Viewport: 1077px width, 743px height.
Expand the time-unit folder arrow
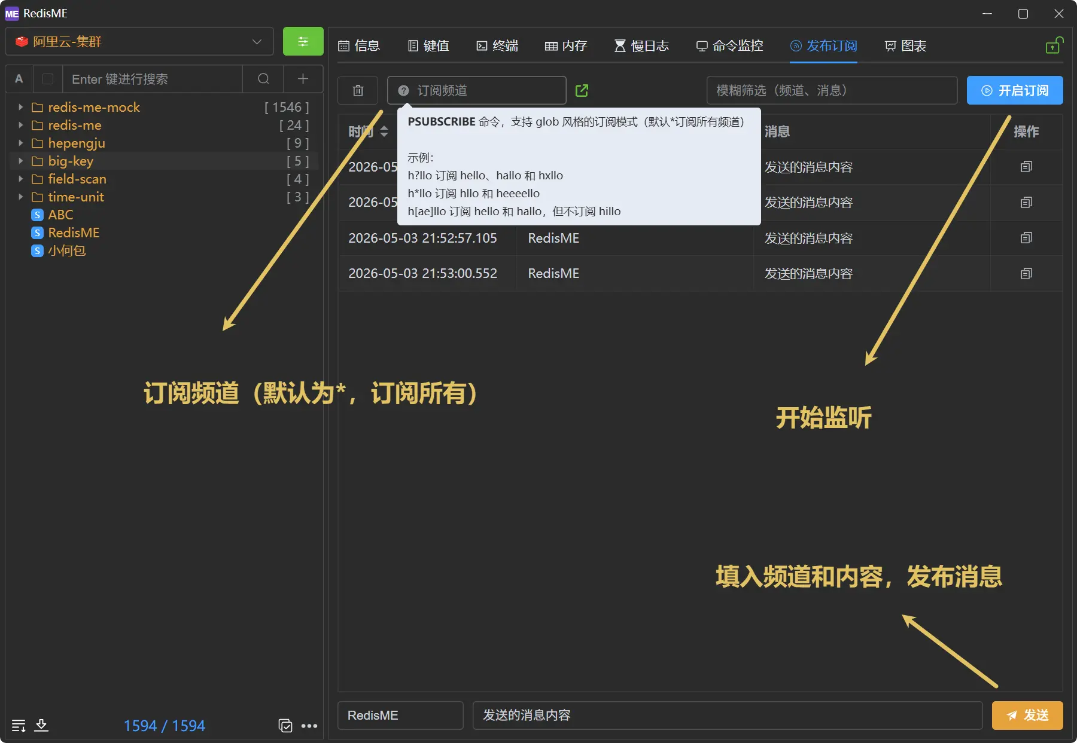pyautogui.click(x=20, y=197)
